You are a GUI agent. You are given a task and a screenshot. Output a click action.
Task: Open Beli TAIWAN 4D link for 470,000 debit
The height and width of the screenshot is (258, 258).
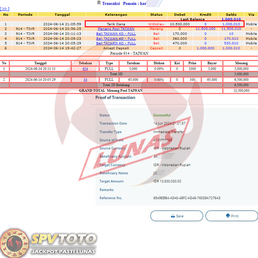(116, 43)
